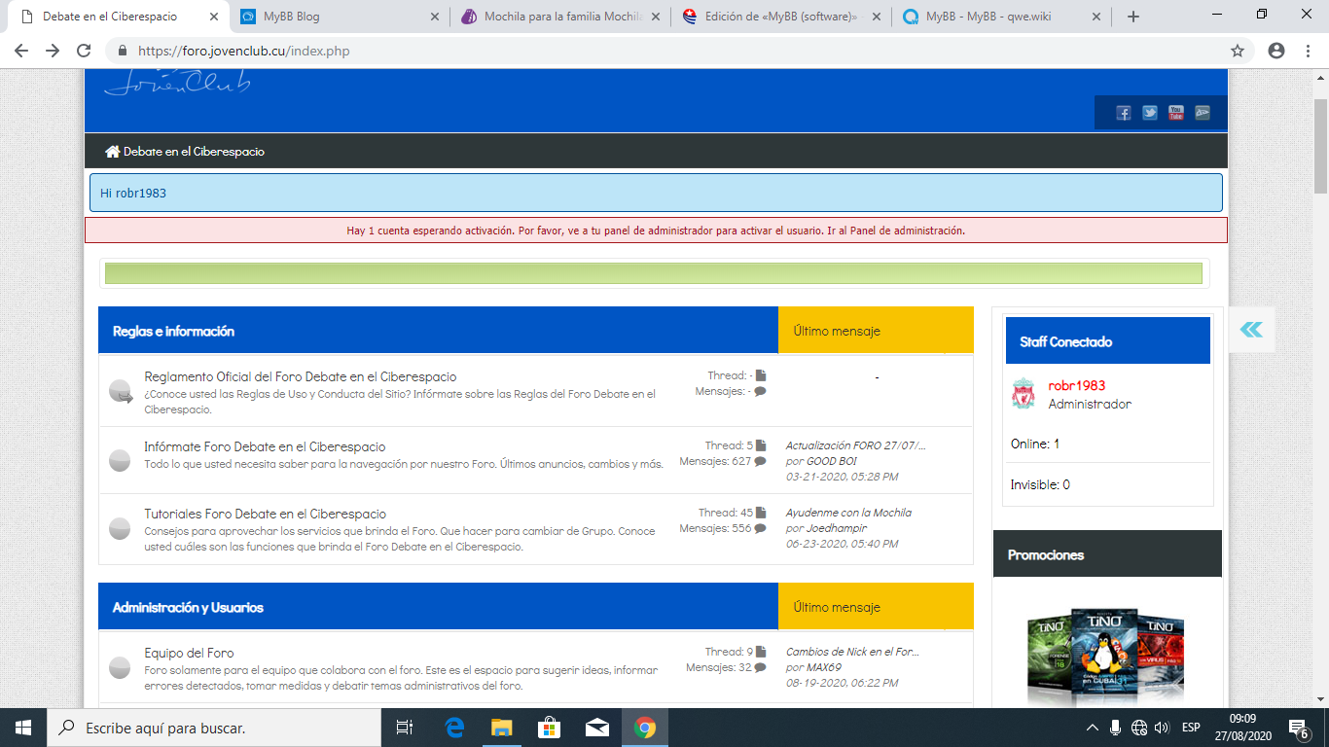
Task: Click the home icon beside Debate en el Ciberespacio
Action: pos(113,152)
